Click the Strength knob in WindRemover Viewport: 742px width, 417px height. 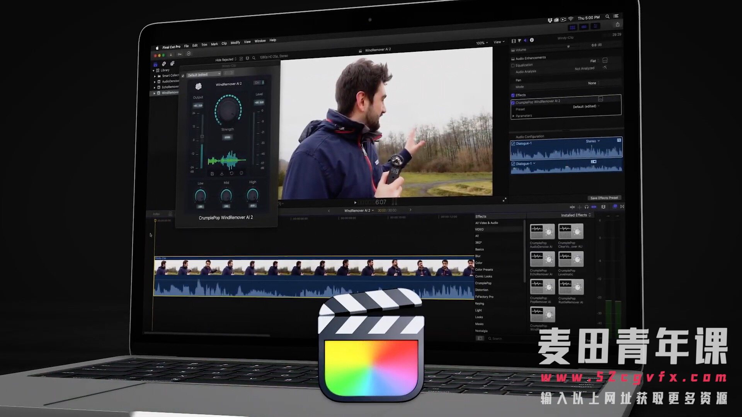[x=228, y=110]
